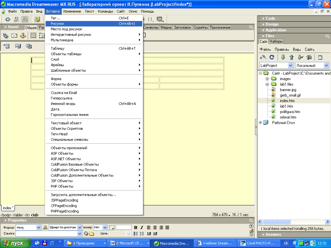Justify text in Properties panel

[x=167, y=228]
